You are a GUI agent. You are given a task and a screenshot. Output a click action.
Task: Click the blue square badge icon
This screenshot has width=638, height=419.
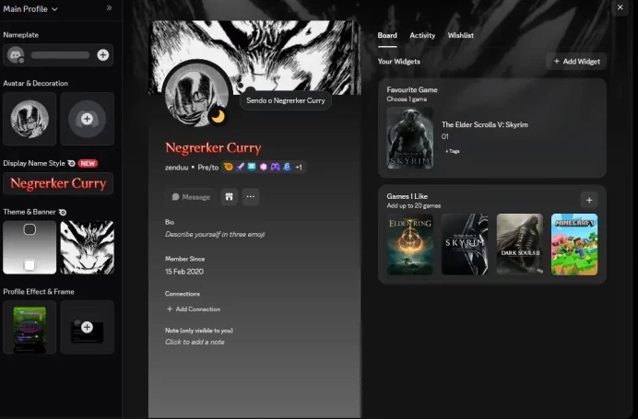click(x=252, y=167)
